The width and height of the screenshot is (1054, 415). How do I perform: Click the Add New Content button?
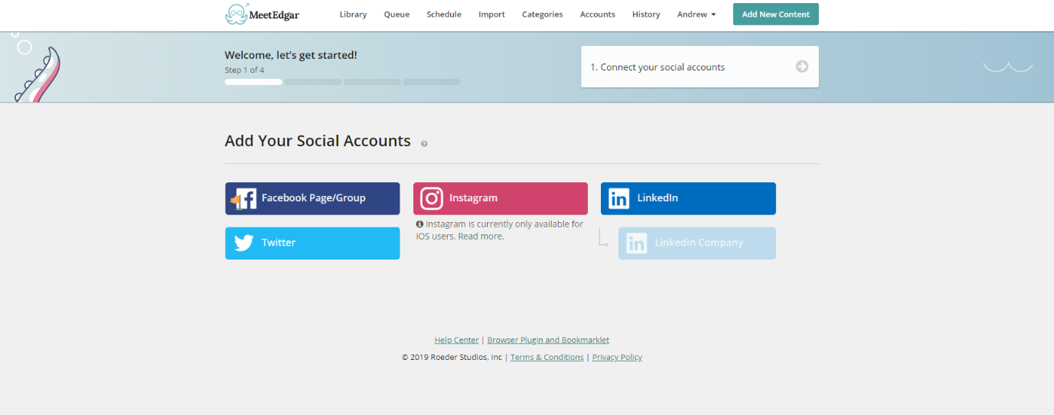click(775, 15)
